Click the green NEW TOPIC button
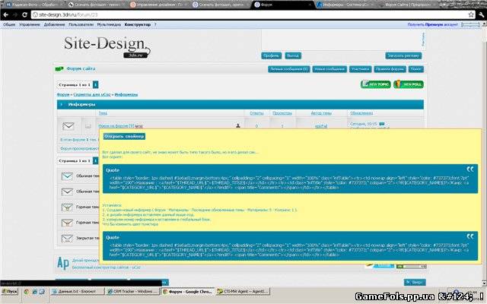 [x=375, y=84]
